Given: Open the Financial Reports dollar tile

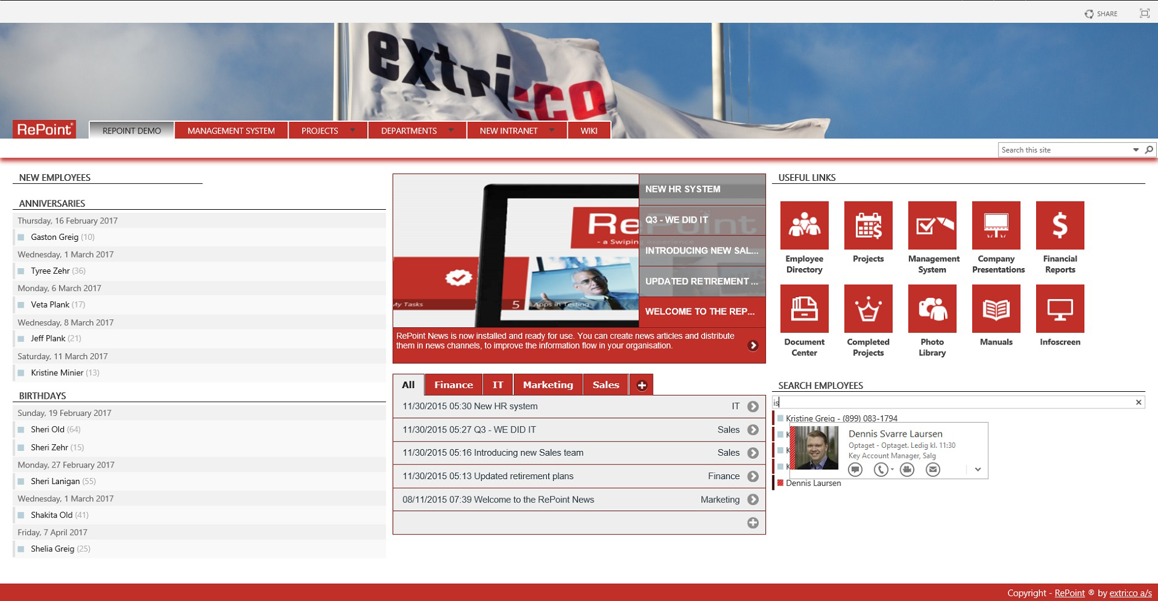Looking at the screenshot, I should 1060,225.
